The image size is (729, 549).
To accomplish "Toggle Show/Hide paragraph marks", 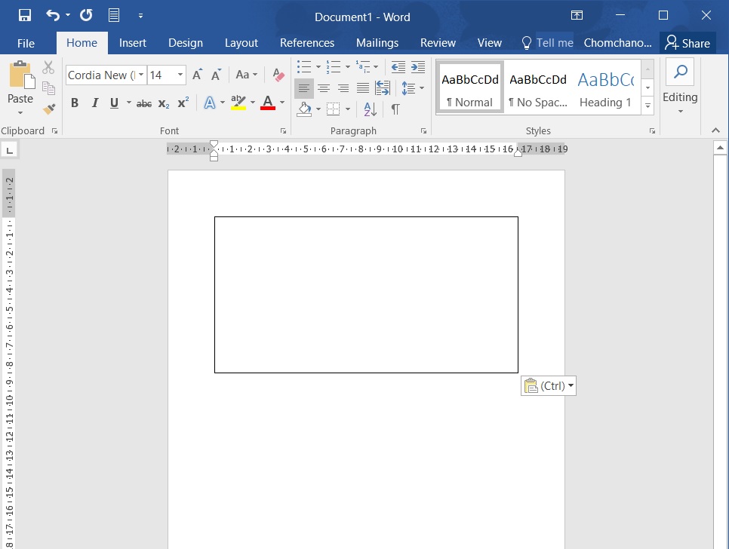I will pyautogui.click(x=395, y=109).
